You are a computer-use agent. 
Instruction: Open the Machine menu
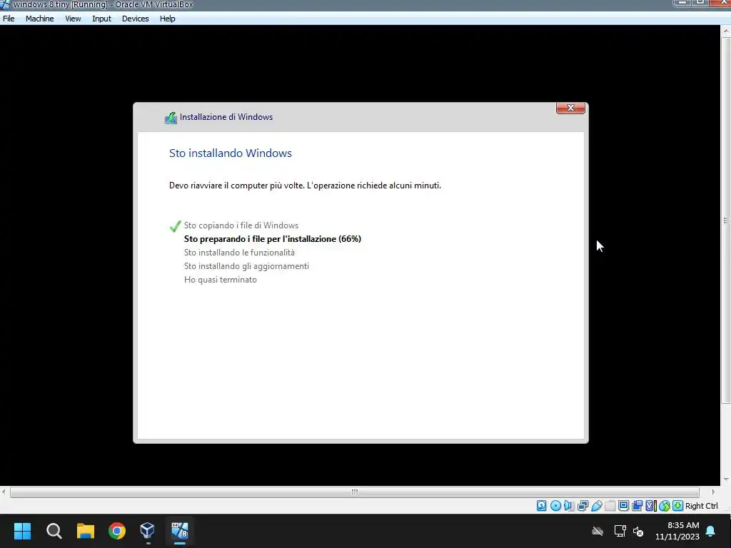pyautogui.click(x=40, y=19)
